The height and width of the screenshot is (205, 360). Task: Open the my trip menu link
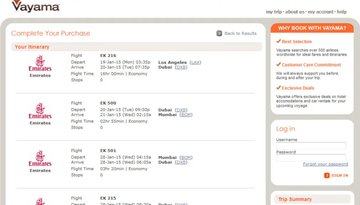(274, 12)
